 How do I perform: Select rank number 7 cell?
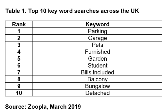click(19, 72)
